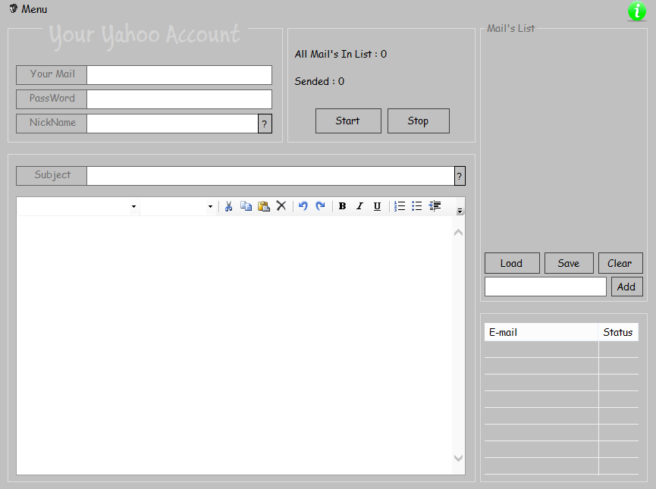Click inside the message body editor
656x489 pixels.
(234, 345)
